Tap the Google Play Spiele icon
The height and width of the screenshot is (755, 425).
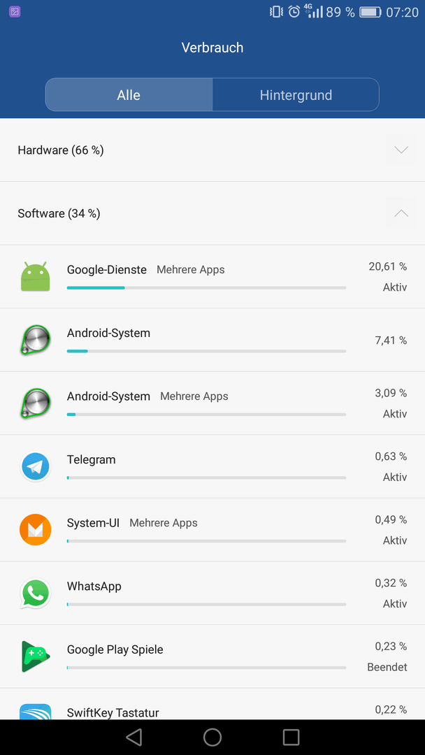[36, 656]
